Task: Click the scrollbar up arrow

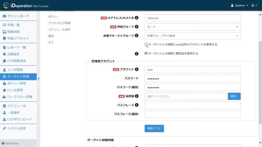Action: tap(260, 15)
